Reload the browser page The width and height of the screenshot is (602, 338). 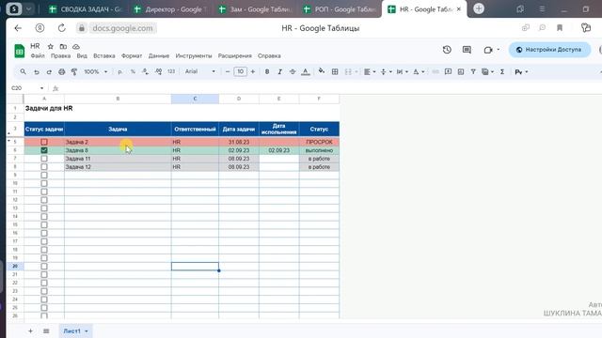coord(61,28)
